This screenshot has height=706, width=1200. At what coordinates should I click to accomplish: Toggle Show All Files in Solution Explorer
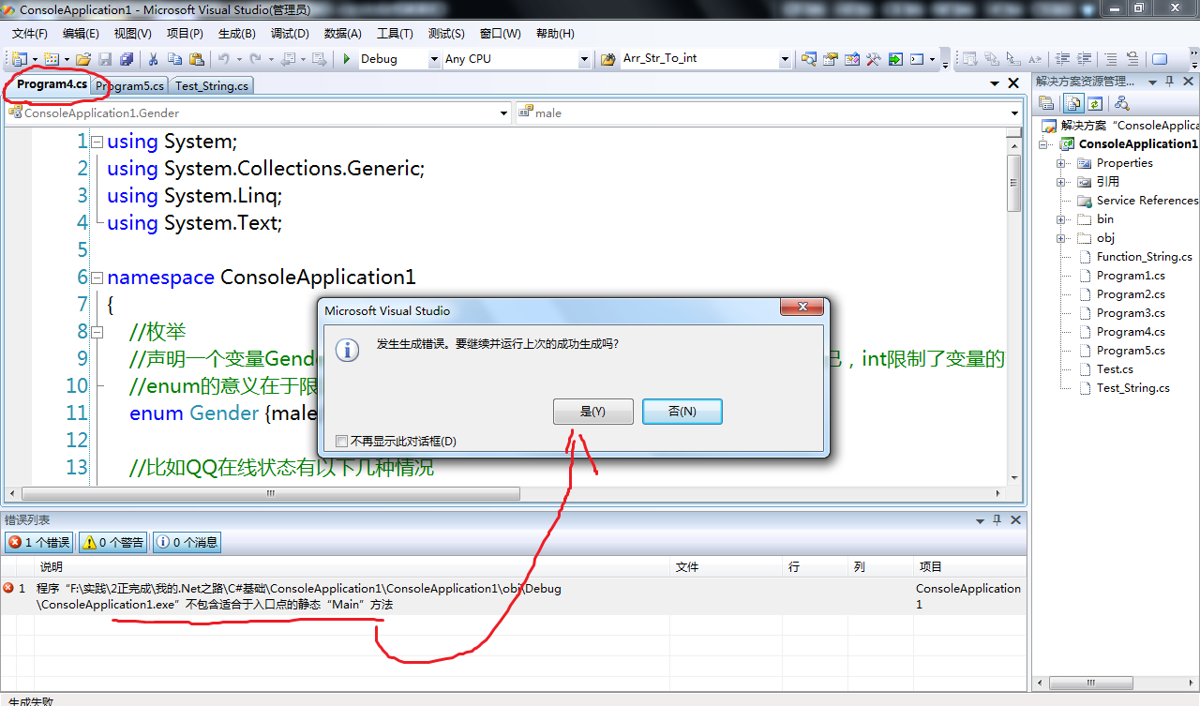pos(1073,103)
